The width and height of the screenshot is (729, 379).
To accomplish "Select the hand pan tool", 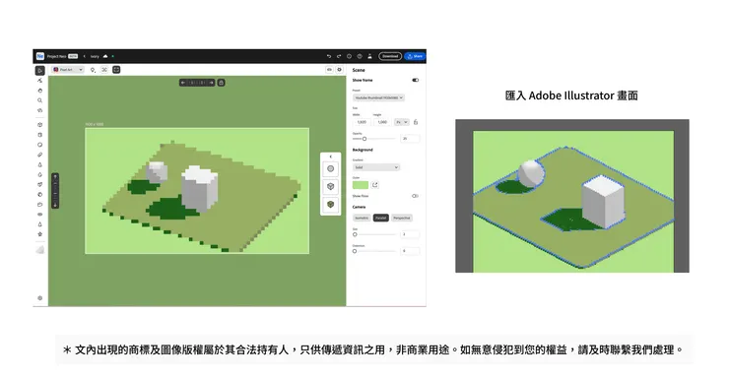I will [x=40, y=91].
